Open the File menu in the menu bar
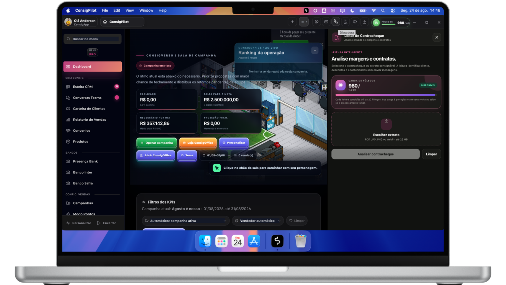Screen dimensions: 506x285 point(105,10)
